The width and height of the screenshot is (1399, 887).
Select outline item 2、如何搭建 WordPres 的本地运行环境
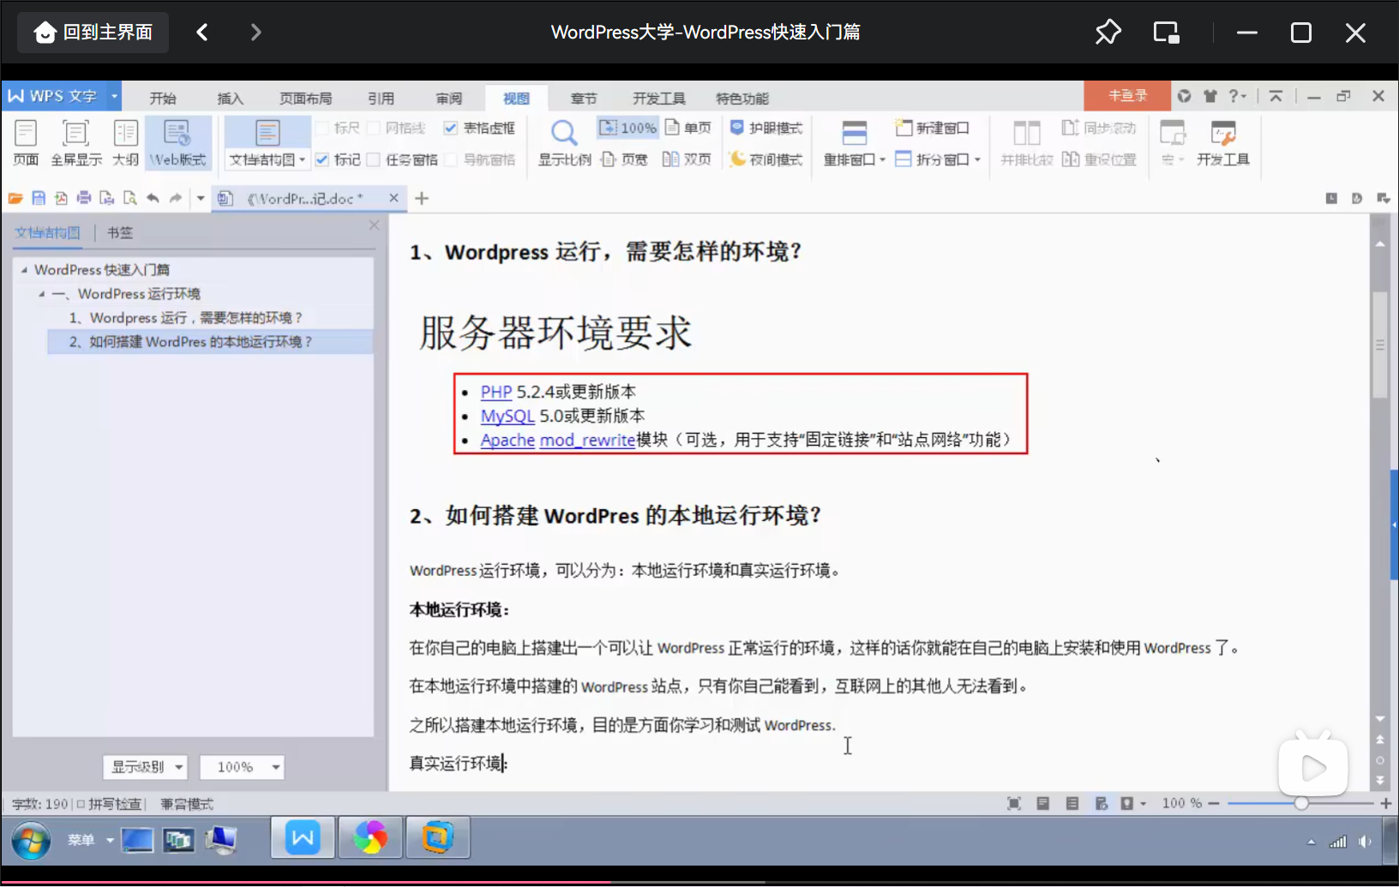tap(210, 342)
